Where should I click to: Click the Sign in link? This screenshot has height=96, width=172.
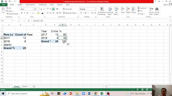coord(166,5)
